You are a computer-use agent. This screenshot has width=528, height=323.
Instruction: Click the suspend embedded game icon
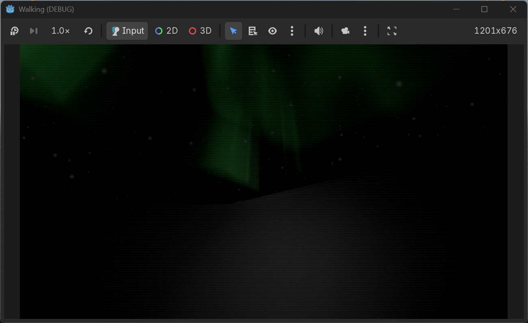pyautogui.click(x=14, y=31)
